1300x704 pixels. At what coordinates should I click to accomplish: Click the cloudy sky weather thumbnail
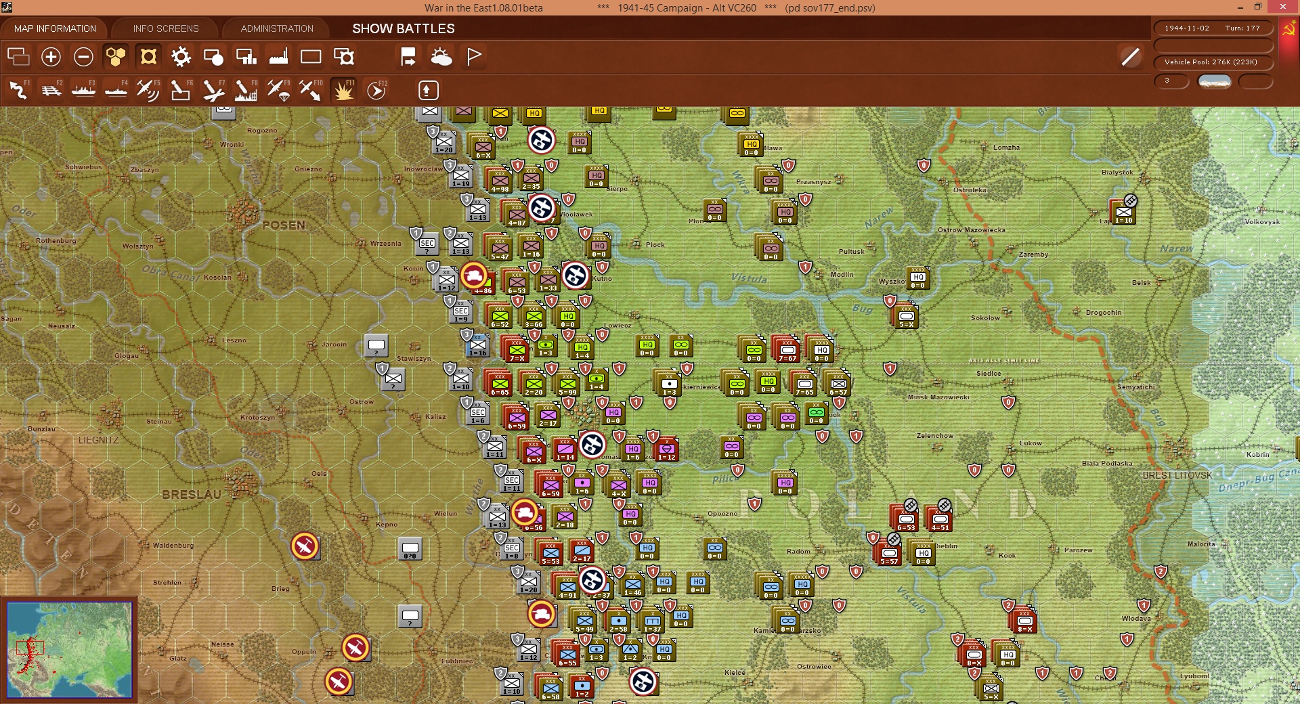[x=1214, y=82]
